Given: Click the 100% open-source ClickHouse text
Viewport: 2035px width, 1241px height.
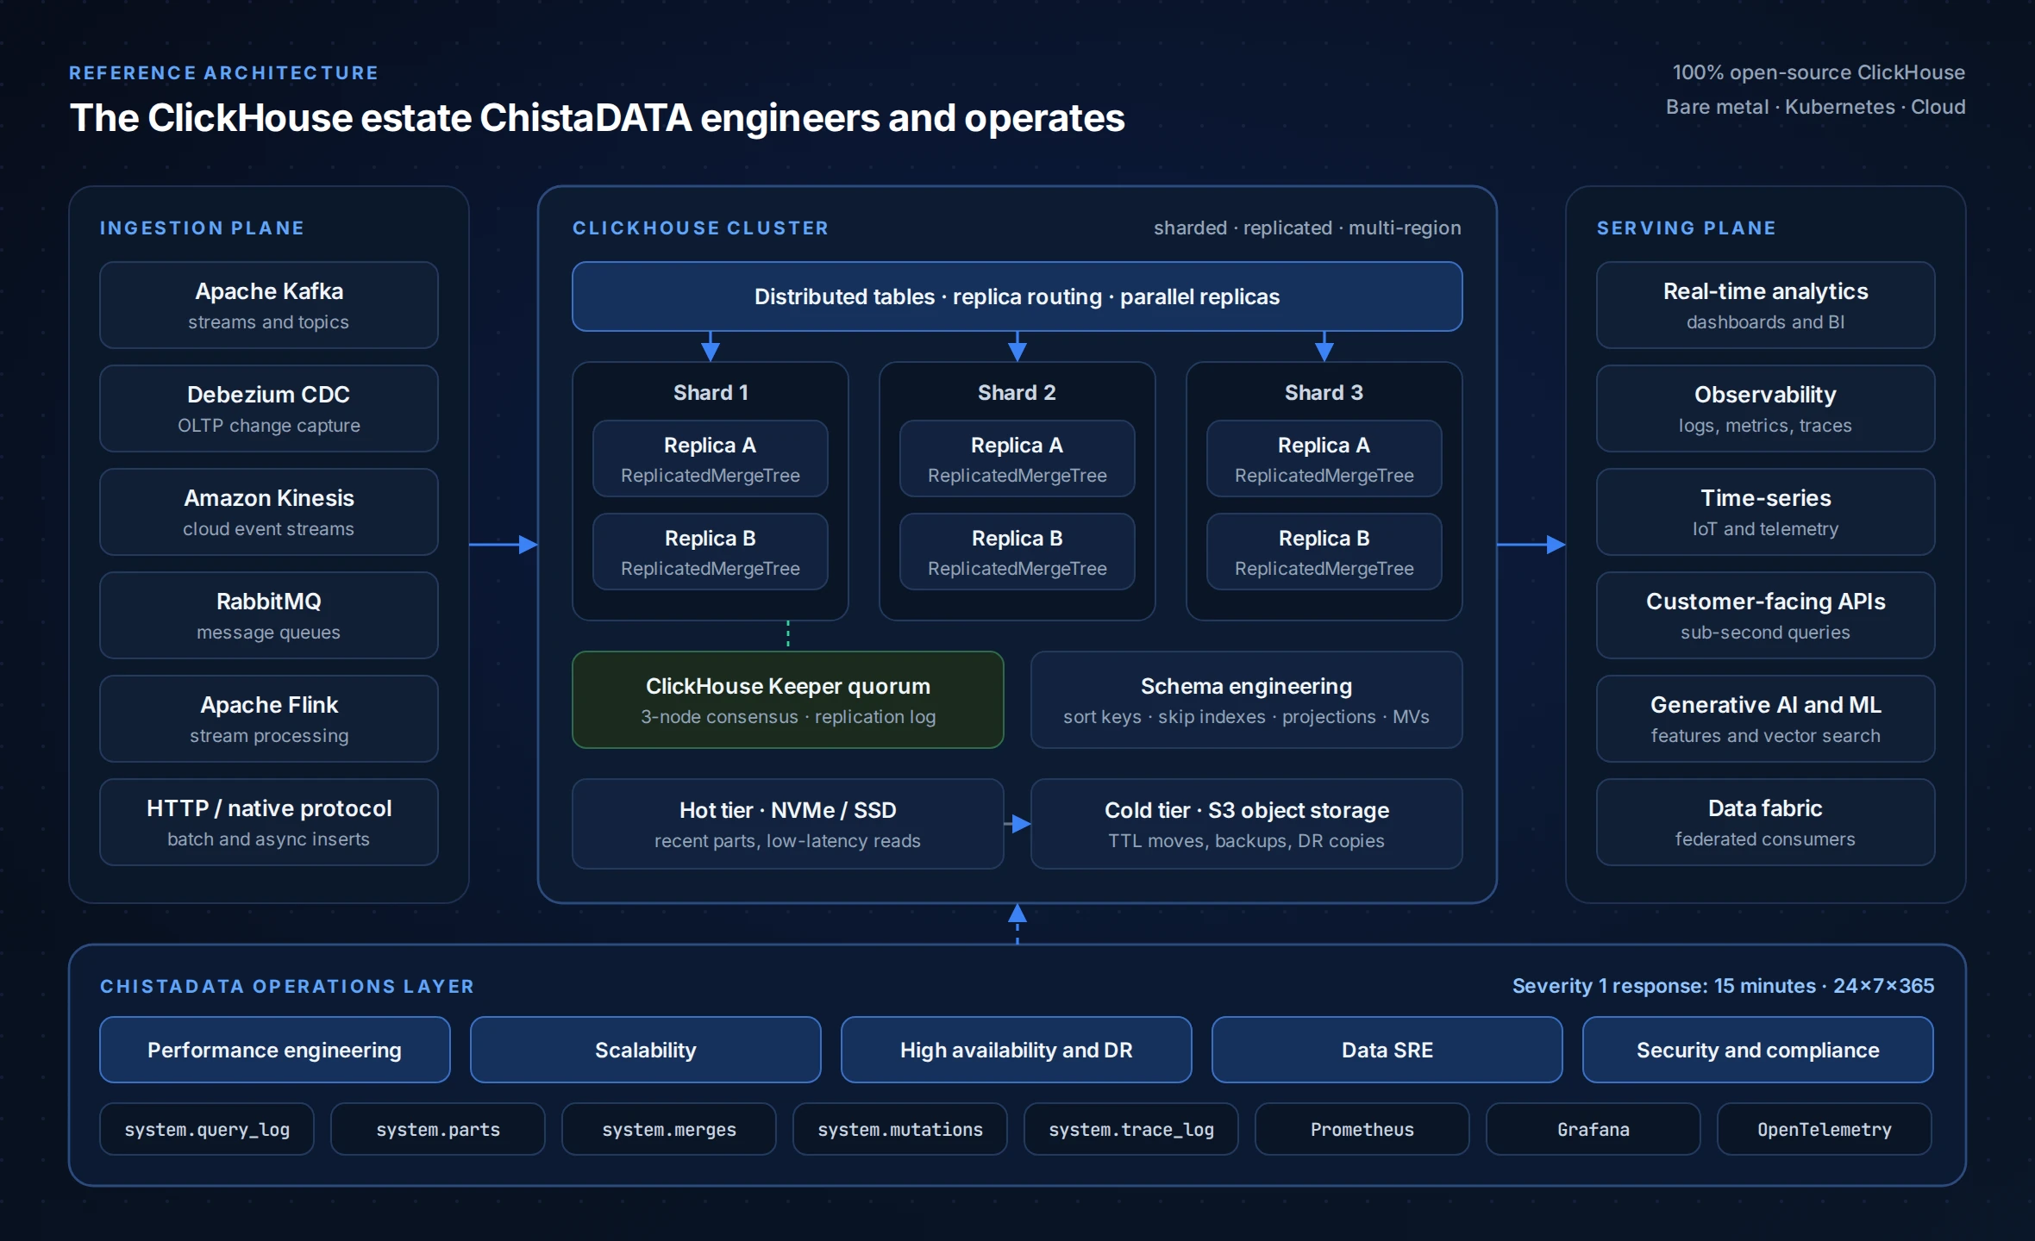Looking at the screenshot, I should coord(1819,72).
